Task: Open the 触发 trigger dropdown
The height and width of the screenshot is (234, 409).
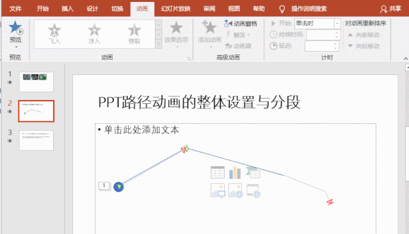Action: tap(238, 35)
